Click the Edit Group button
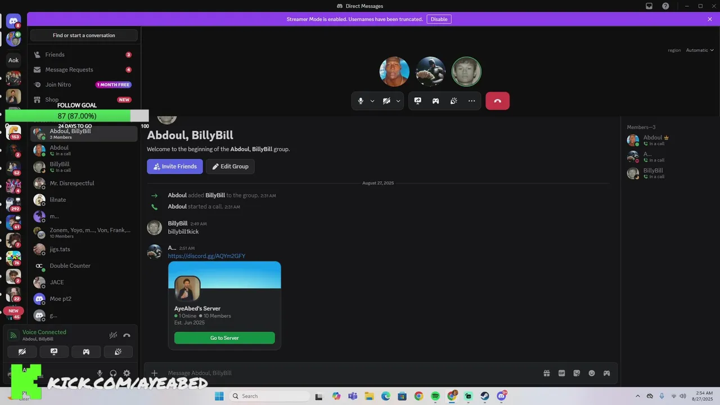This screenshot has height=405, width=720. (230, 166)
